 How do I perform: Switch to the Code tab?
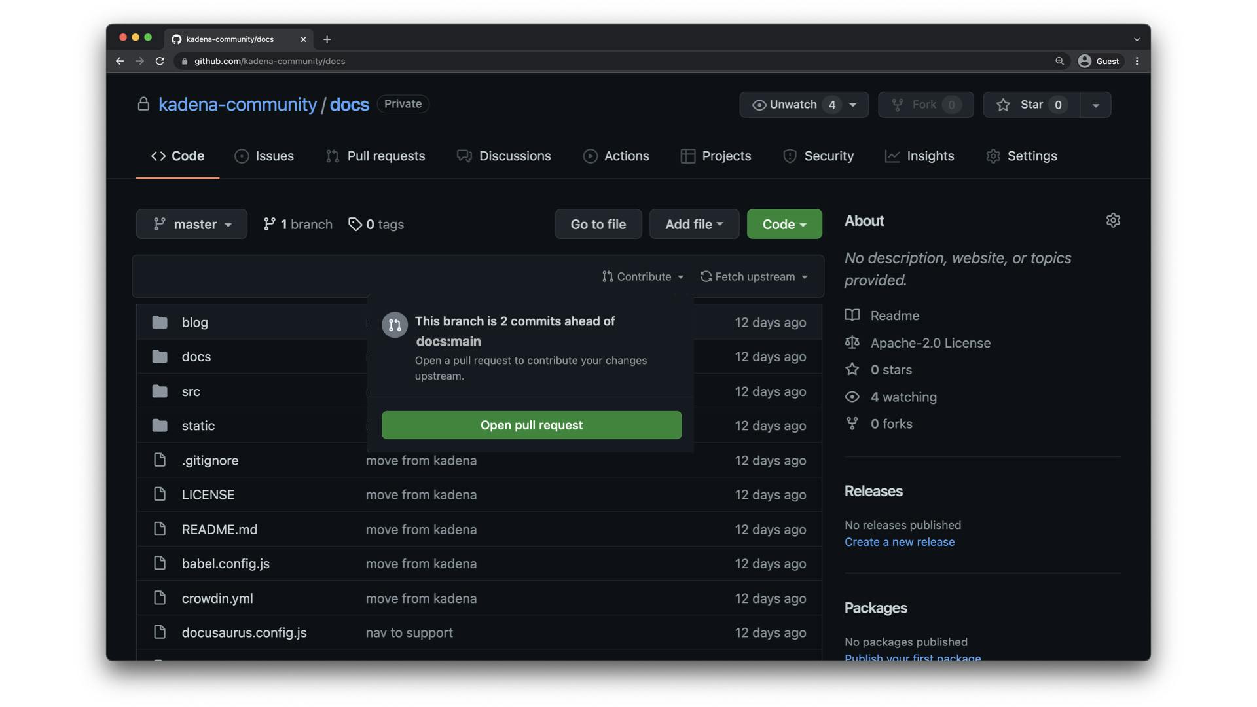coord(177,156)
